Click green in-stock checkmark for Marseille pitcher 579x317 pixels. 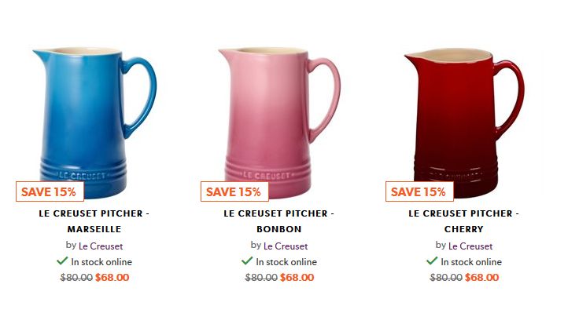point(62,261)
